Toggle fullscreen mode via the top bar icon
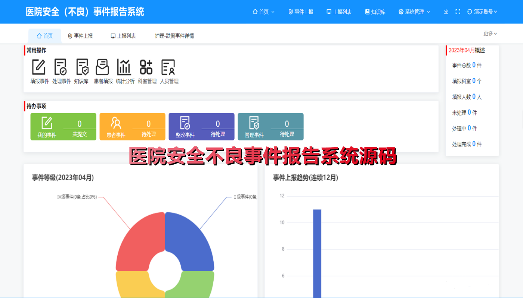Viewport: 523px width, 298px height. [x=458, y=12]
